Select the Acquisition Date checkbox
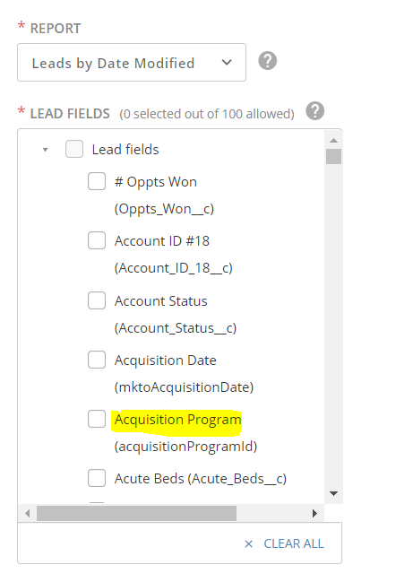Image resolution: width=413 pixels, height=582 pixels. 97,360
